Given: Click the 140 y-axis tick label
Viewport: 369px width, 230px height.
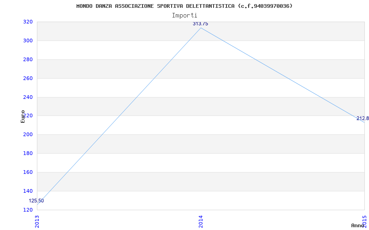Looking at the screenshot, I should click(x=27, y=191).
